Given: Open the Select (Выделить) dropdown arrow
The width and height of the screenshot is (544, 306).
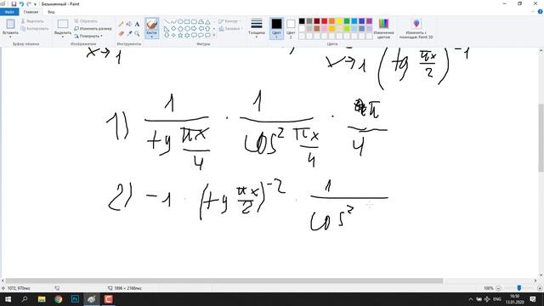Looking at the screenshot, I should (63, 37).
